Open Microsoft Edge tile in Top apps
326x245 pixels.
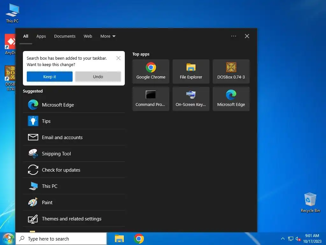[231, 99]
